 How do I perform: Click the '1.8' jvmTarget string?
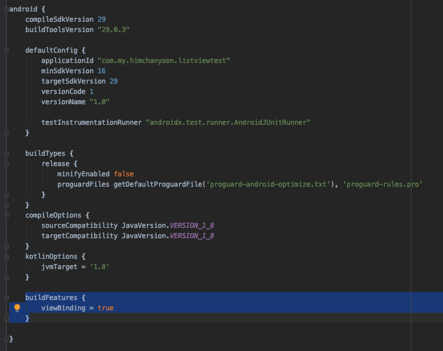(x=99, y=267)
